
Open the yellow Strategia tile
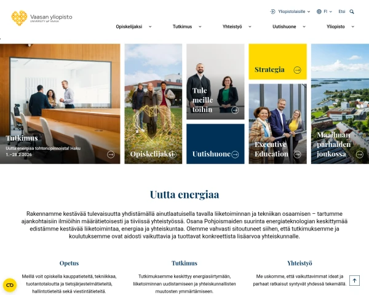coord(278,61)
